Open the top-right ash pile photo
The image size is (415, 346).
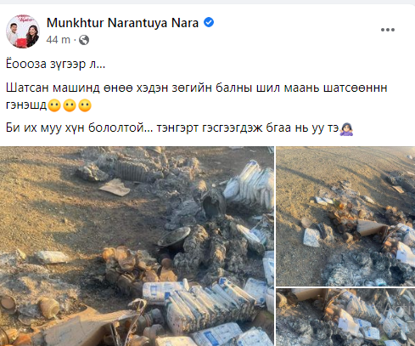click(345, 216)
